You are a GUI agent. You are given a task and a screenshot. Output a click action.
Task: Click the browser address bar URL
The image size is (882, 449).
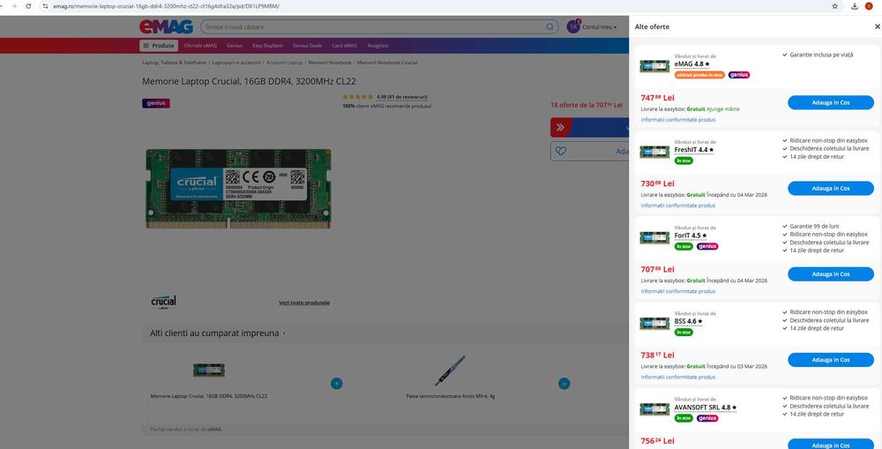pos(166,6)
